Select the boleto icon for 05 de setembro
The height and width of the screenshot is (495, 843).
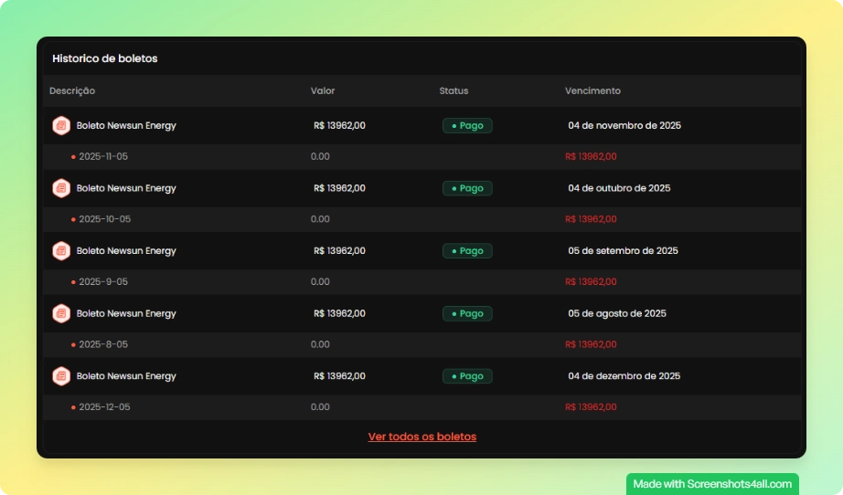pyautogui.click(x=61, y=251)
